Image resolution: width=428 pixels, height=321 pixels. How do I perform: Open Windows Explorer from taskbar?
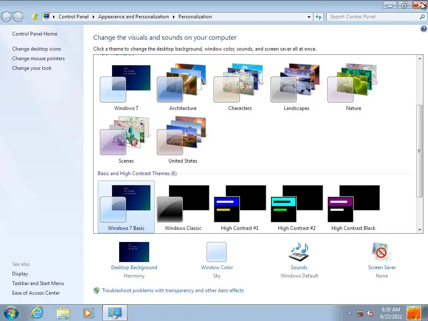click(63, 313)
